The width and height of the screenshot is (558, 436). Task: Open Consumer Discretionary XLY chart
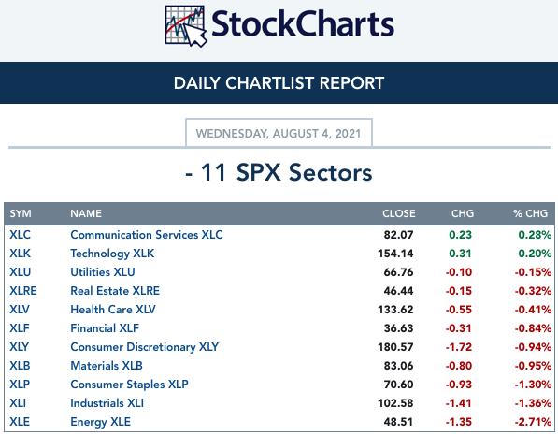click(145, 347)
